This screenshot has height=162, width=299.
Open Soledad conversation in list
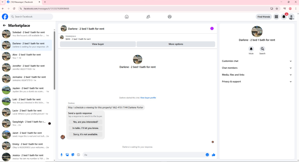27,34
